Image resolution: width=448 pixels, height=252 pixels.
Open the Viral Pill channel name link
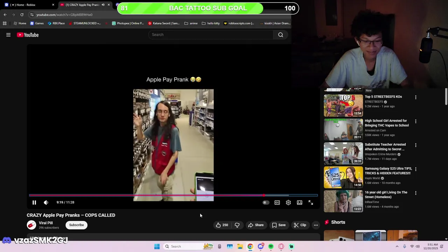click(x=46, y=223)
